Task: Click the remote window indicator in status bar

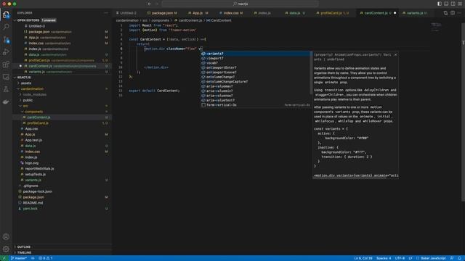Action: tap(4, 258)
